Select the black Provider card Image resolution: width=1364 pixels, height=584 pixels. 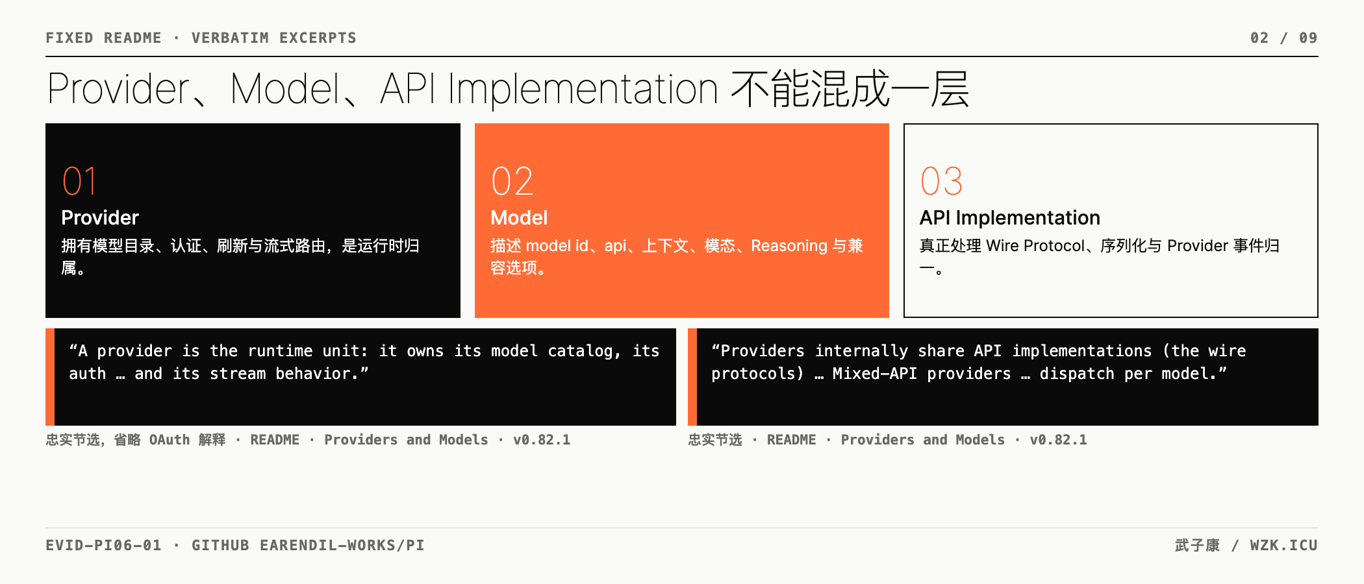(253, 221)
